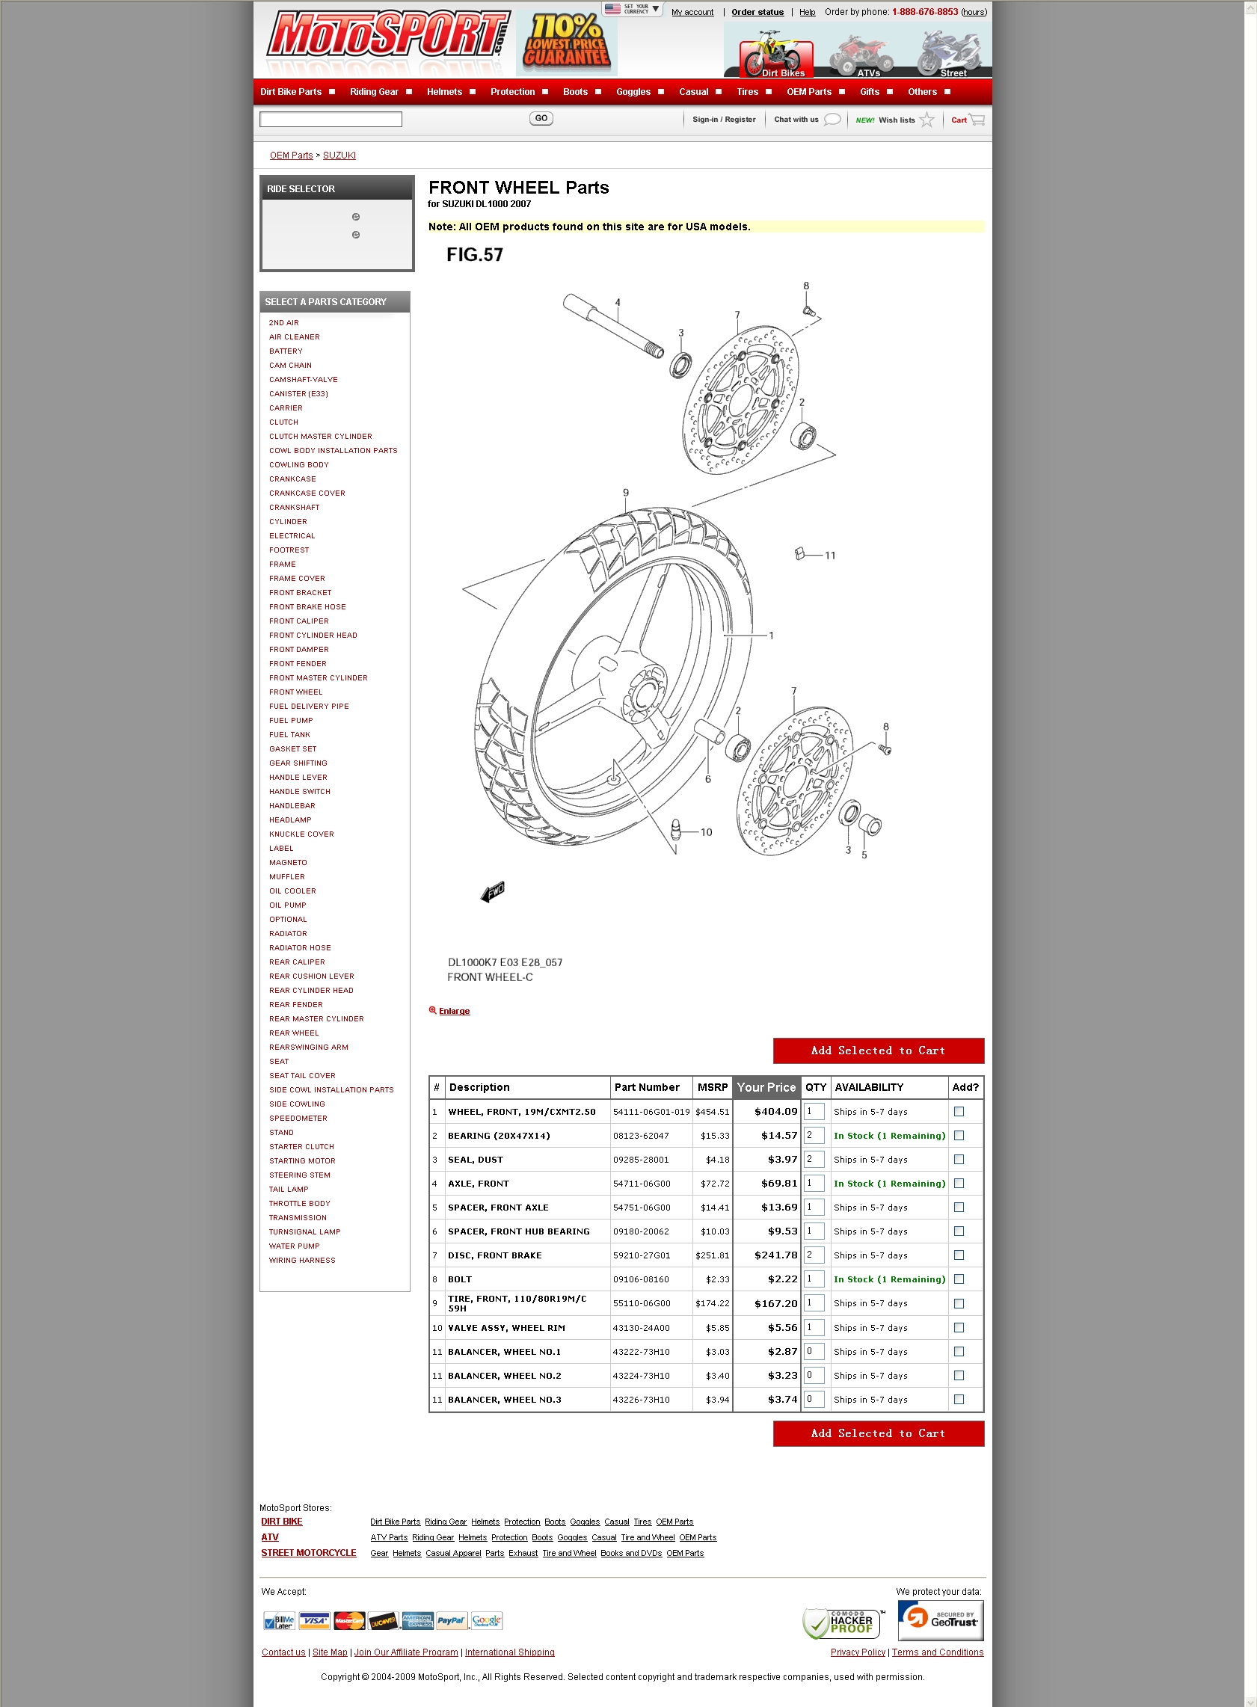This screenshot has height=1707, width=1257.
Task: Select the FUEL TANK parts category
Action: point(289,735)
